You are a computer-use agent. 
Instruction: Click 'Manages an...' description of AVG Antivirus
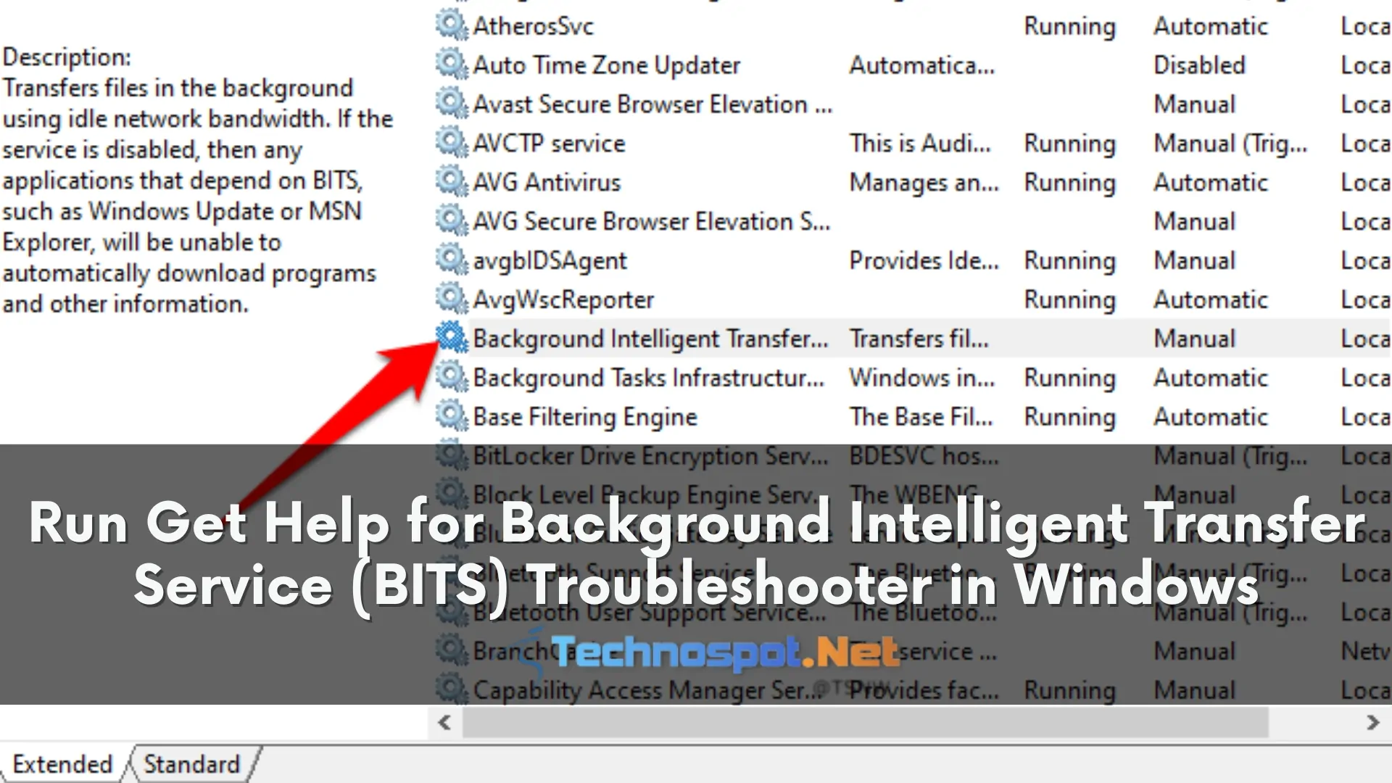[924, 183]
